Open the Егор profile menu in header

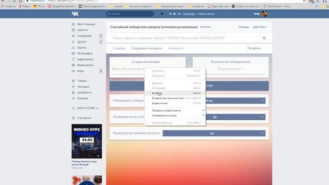tap(262, 14)
